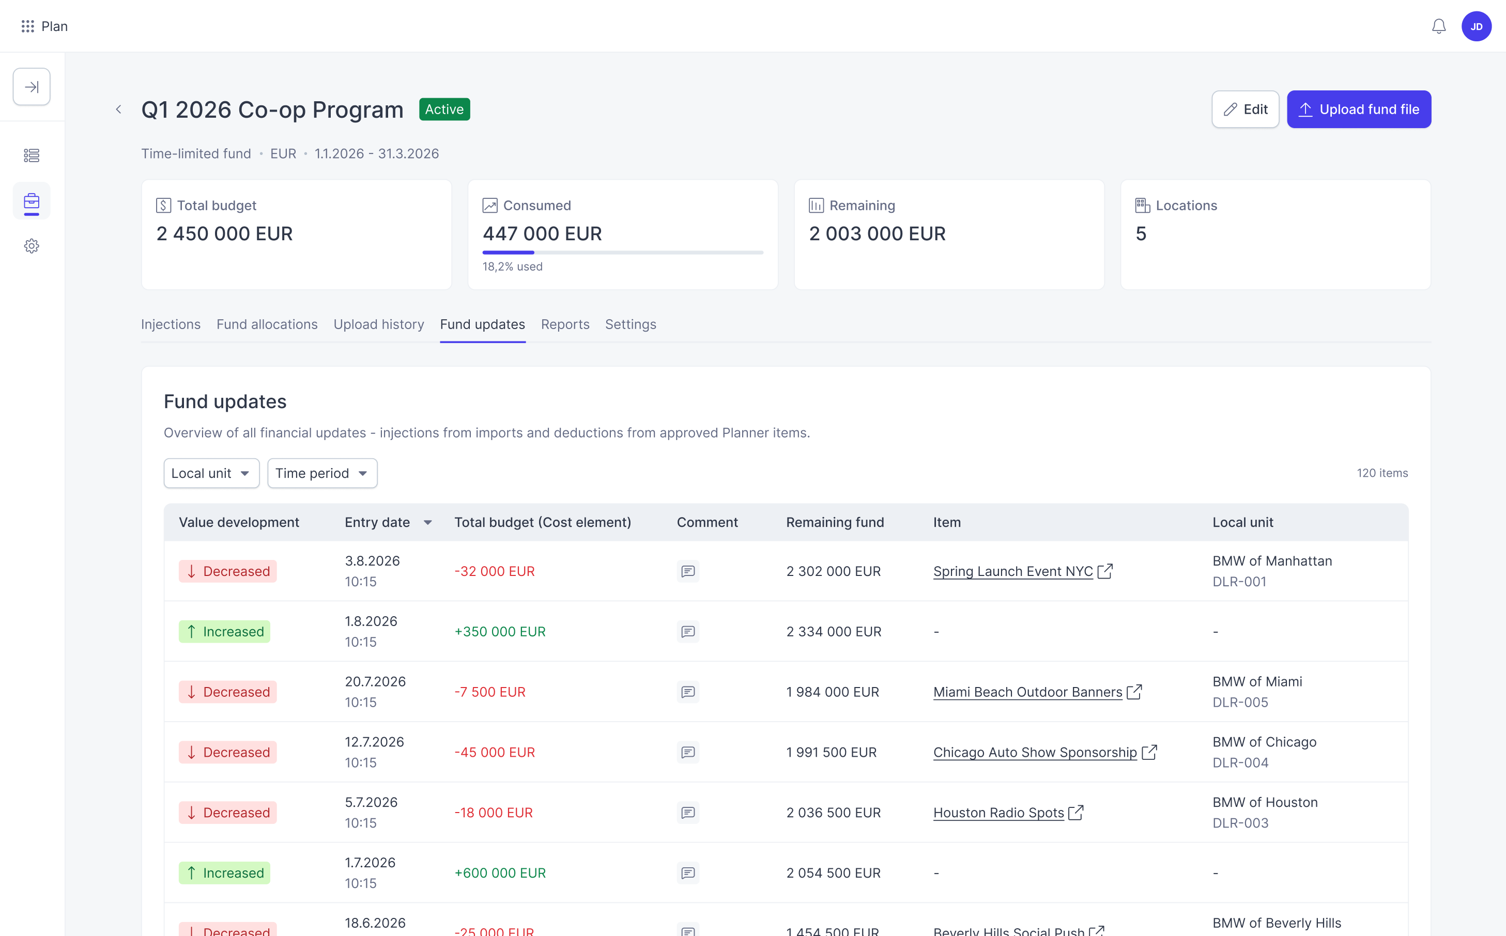Switch to the Upload history tab

(379, 324)
